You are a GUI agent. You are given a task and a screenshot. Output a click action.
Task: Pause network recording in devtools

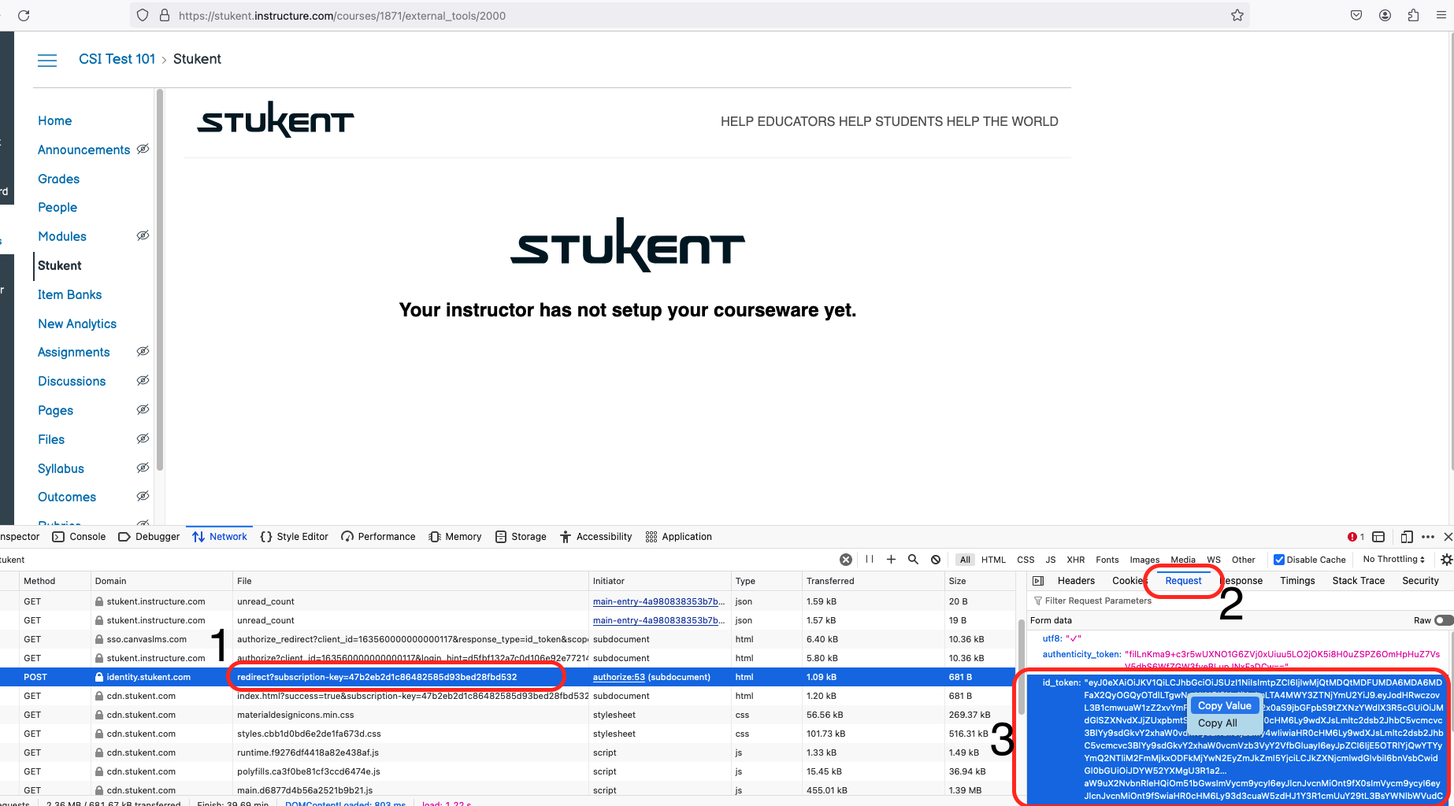[870, 560]
